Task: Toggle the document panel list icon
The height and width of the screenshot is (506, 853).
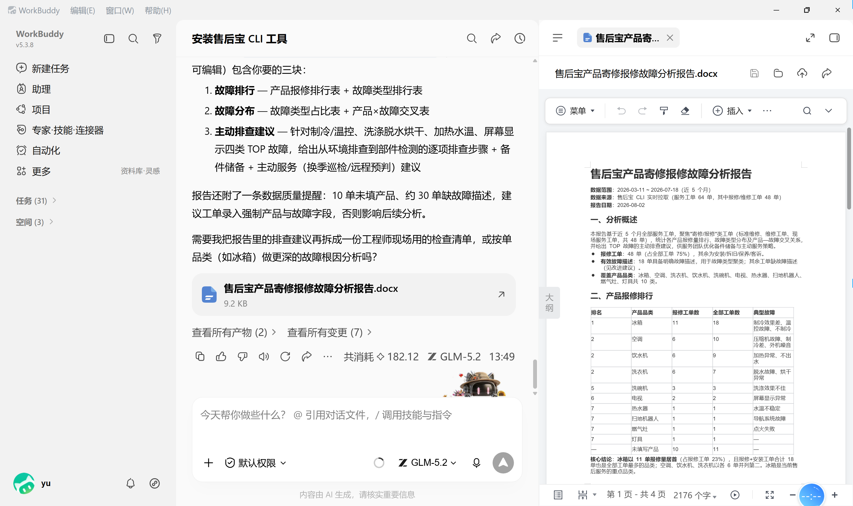Action: coord(558,38)
